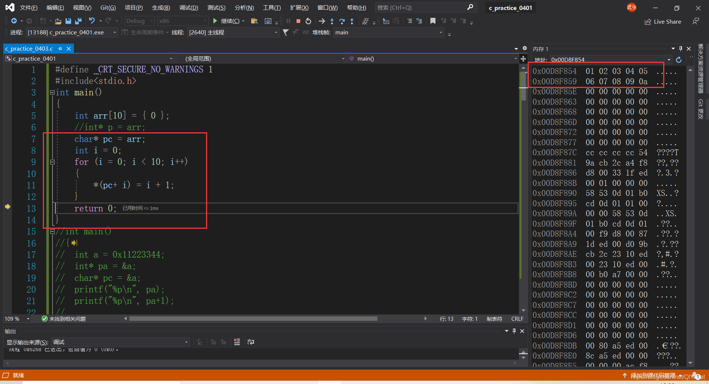709x384 pixels.
Task: Open the Debug configuration dropdown
Action: click(140, 21)
